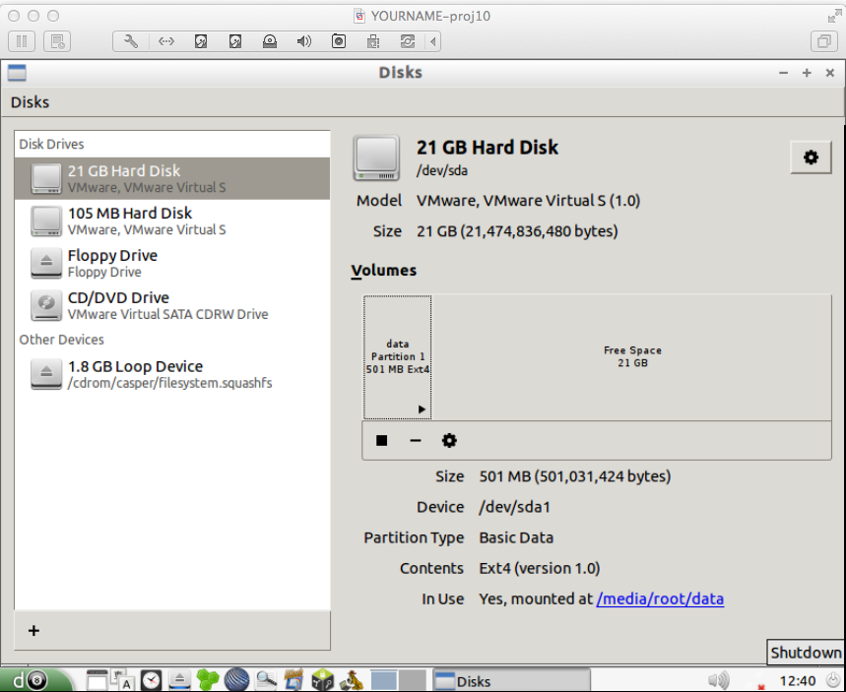
Task: Select the 1.8 GB Loop Device
Action: click(172, 374)
